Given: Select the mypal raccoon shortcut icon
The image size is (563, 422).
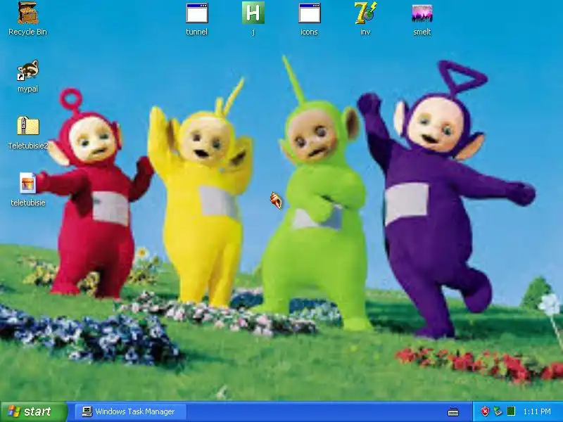Looking at the screenshot, I should point(27,70).
